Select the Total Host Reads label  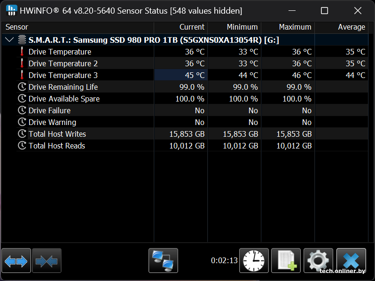pyautogui.click(x=57, y=146)
